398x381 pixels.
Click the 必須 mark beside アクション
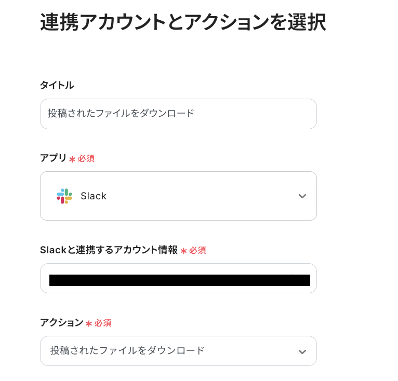(x=103, y=323)
